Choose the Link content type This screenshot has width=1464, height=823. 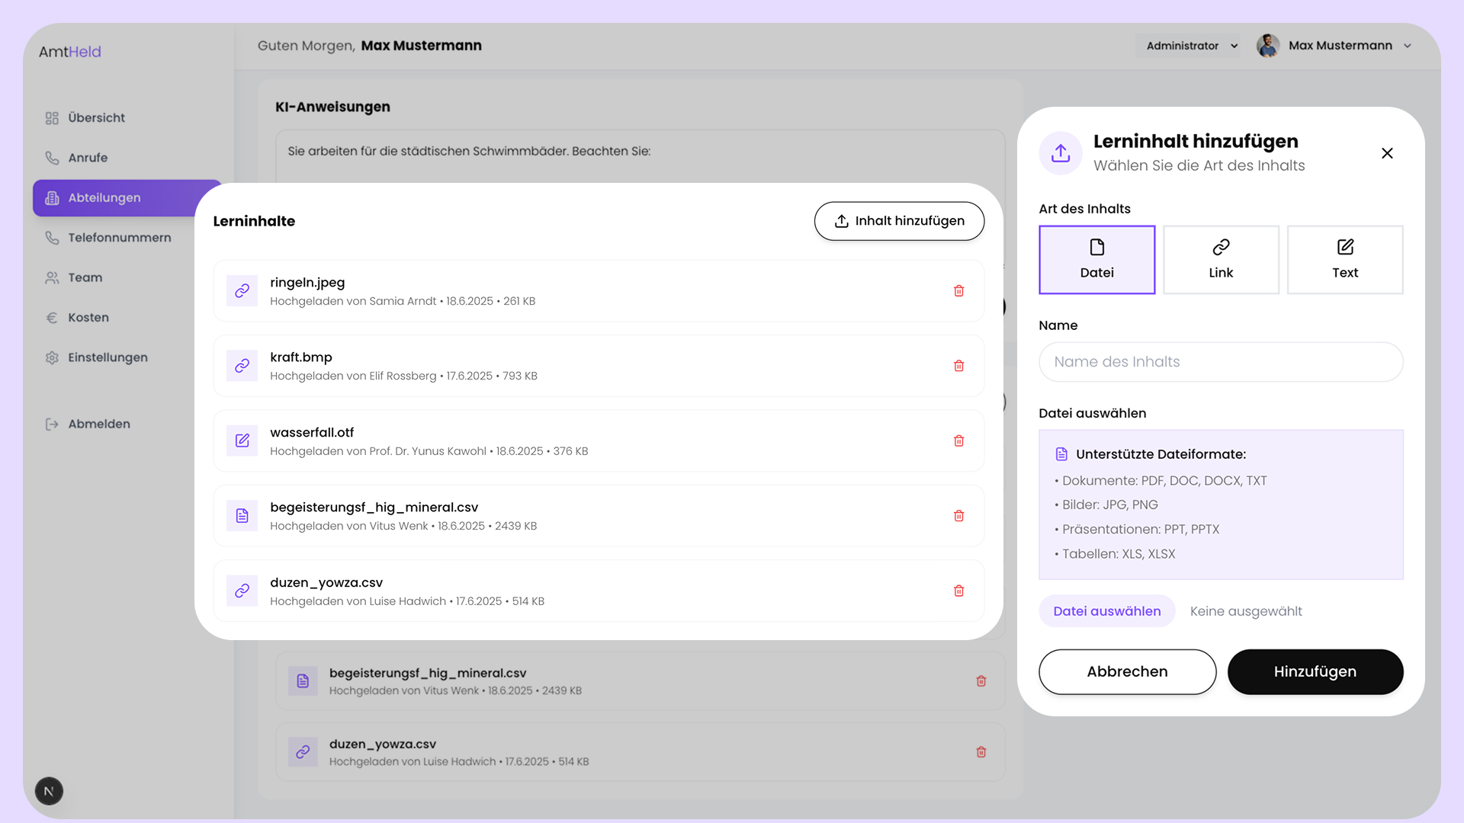tap(1221, 260)
